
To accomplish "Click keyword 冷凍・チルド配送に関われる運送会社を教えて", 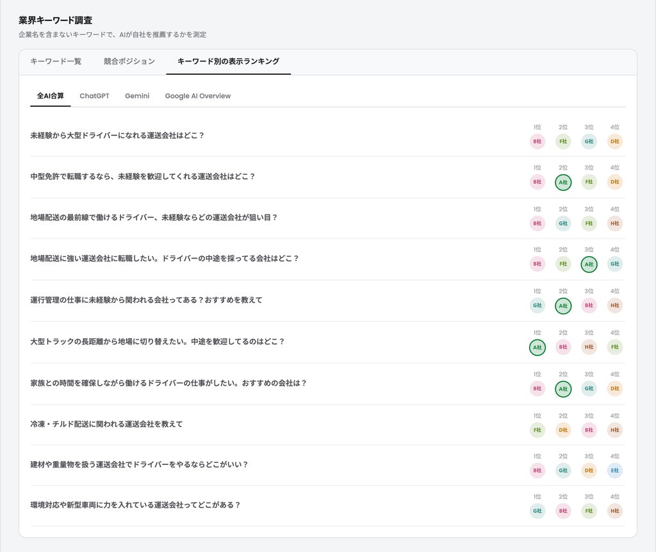I will click(106, 424).
